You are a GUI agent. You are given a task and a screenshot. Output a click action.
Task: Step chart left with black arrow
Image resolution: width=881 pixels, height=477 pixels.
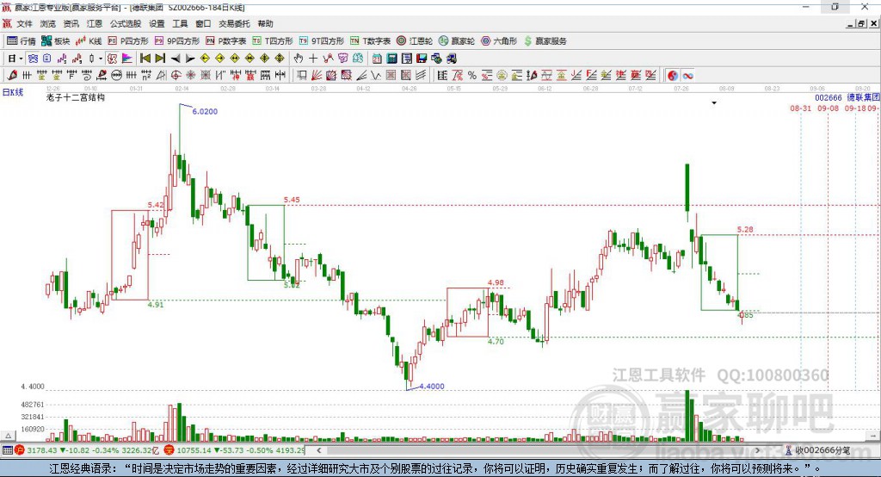tap(176, 59)
